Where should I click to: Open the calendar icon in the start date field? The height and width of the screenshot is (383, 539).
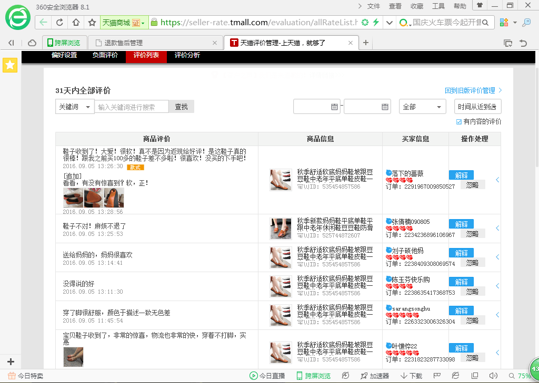334,107
